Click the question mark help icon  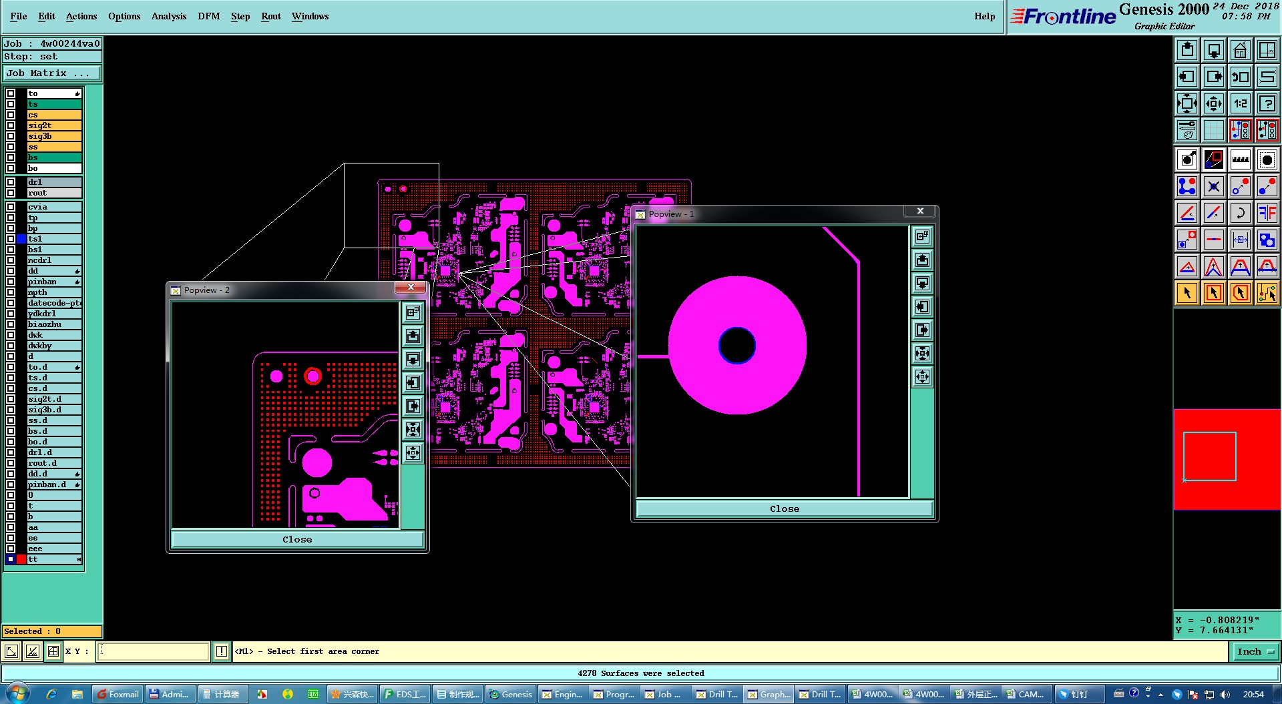[1267, 103]
